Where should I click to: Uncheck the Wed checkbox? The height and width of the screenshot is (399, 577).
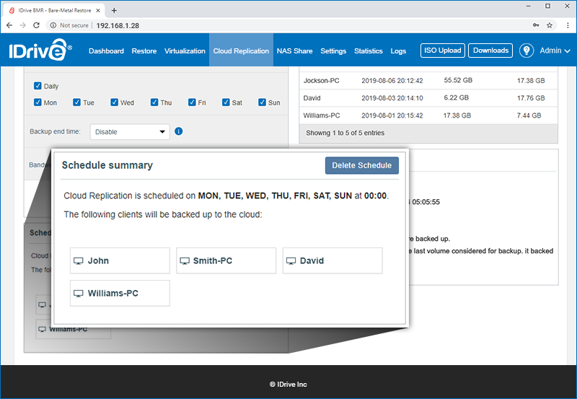115,102
